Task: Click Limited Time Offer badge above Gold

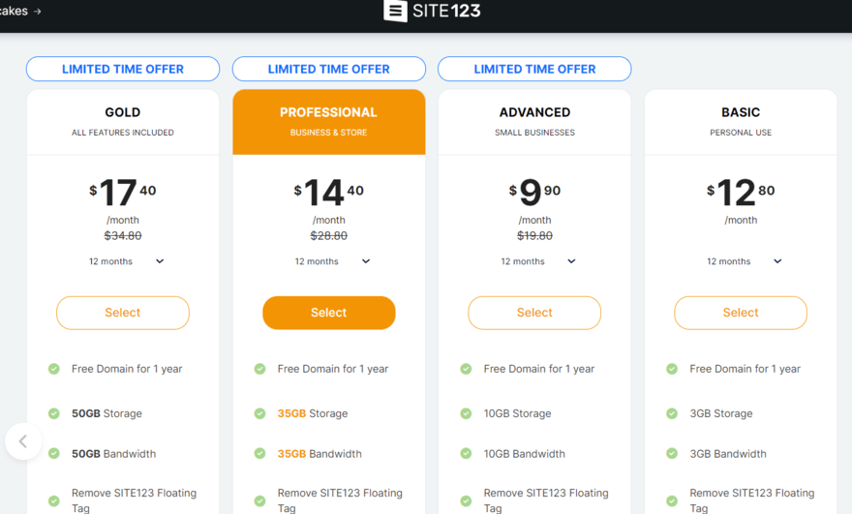Action: point(123,69)
